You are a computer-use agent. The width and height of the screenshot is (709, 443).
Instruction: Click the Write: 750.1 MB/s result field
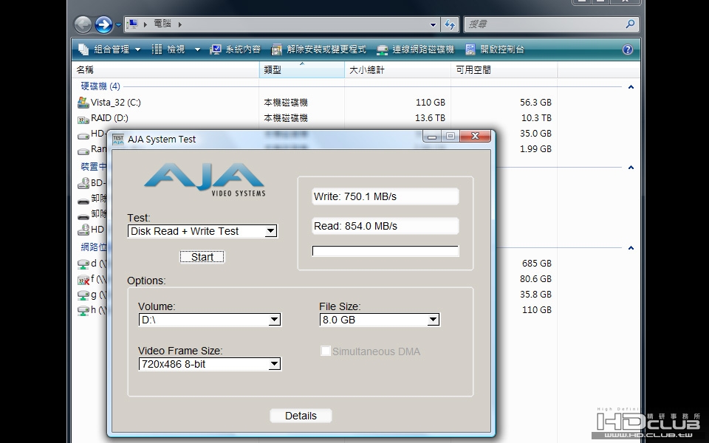(386, 196)
